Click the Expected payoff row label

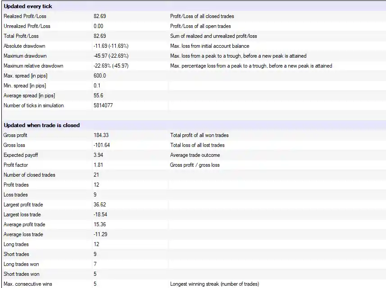point(21,155)
